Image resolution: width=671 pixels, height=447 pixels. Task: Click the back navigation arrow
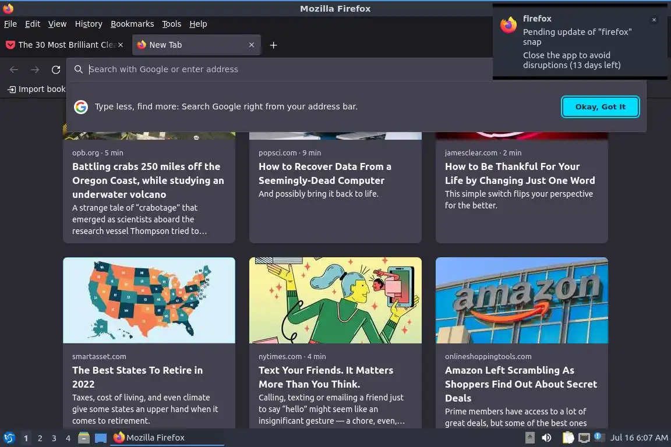14,69
